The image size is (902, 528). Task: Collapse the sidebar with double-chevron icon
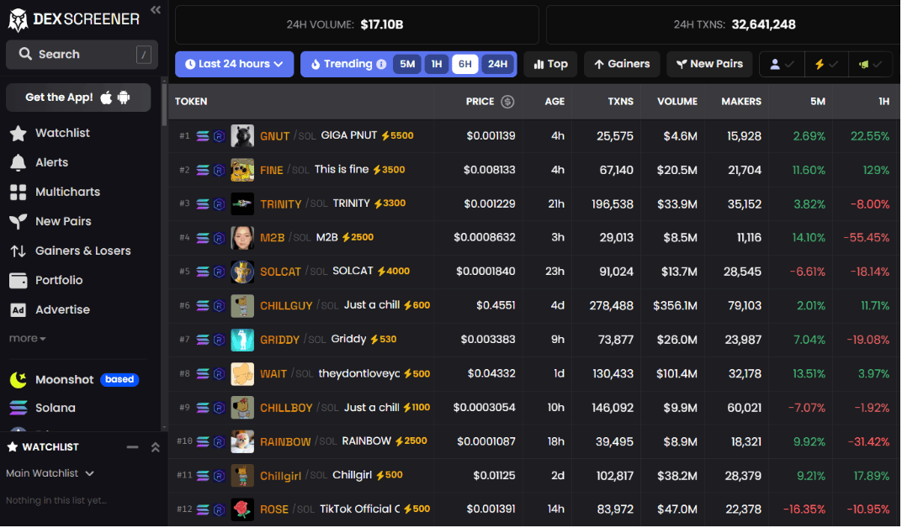(x=155, y=9)
